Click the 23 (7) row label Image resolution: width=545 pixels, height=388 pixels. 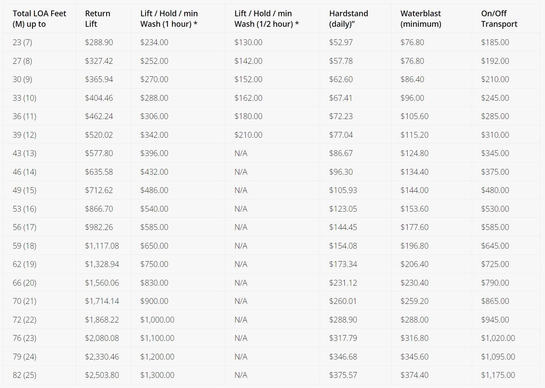(22, 42)
